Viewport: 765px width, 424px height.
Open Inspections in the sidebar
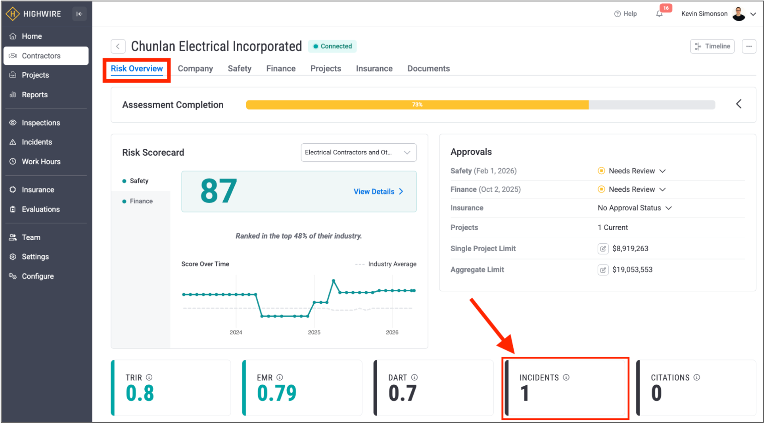coord(41,123)
